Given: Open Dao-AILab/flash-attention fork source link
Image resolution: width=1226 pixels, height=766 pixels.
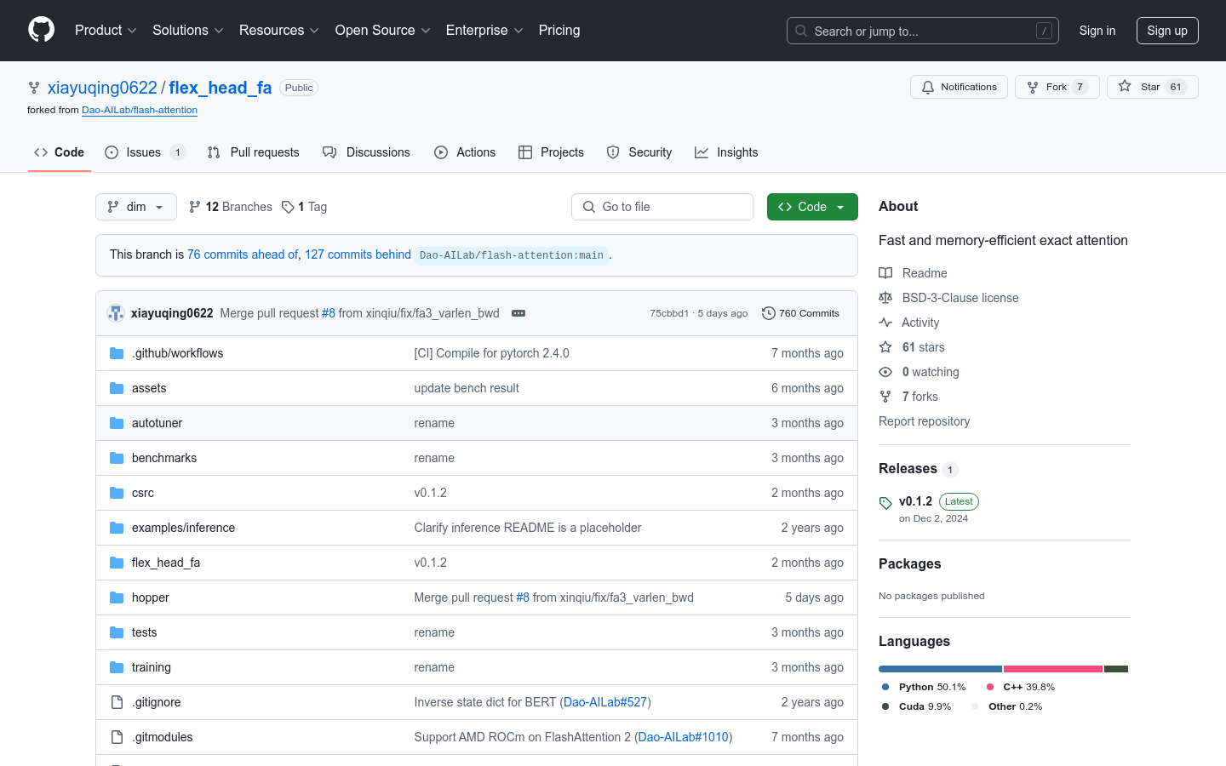Looking at the screenshot, I should click(140, 110).
